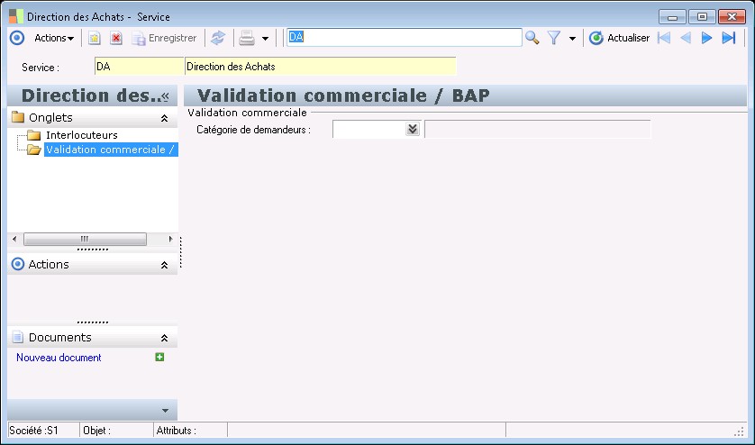Screen dimensions: 755x445
Task: Collapse the left panel with double chevron
Action: pos(165,96)
